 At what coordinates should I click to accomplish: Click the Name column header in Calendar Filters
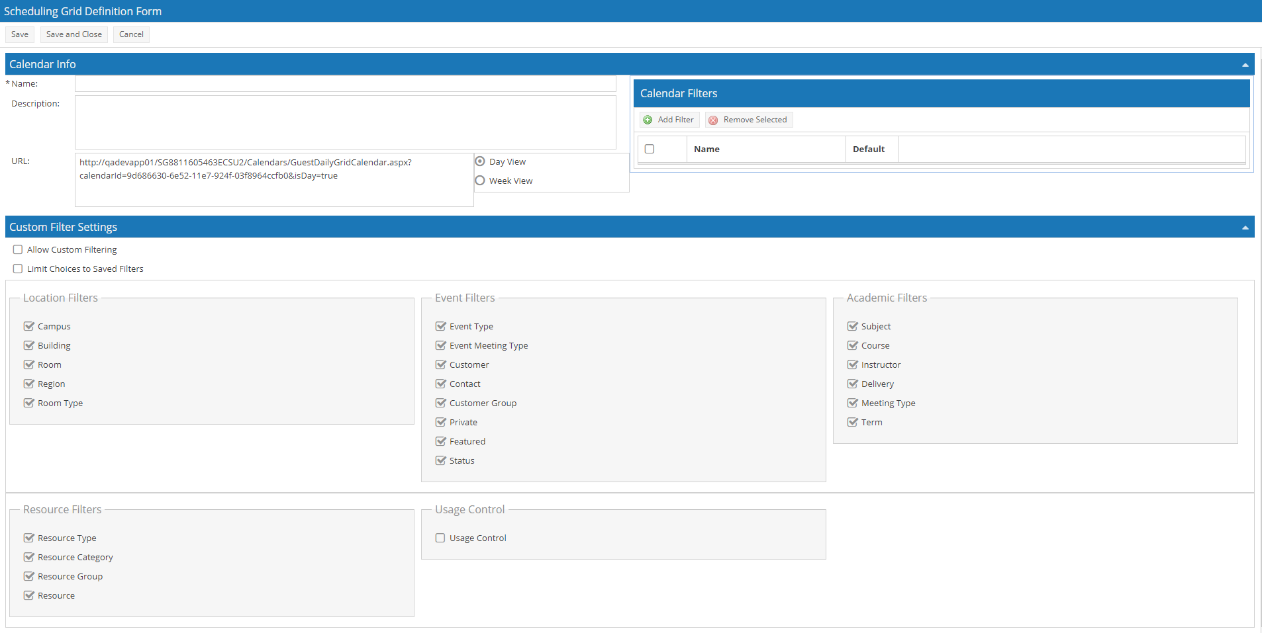click(766, 149)
